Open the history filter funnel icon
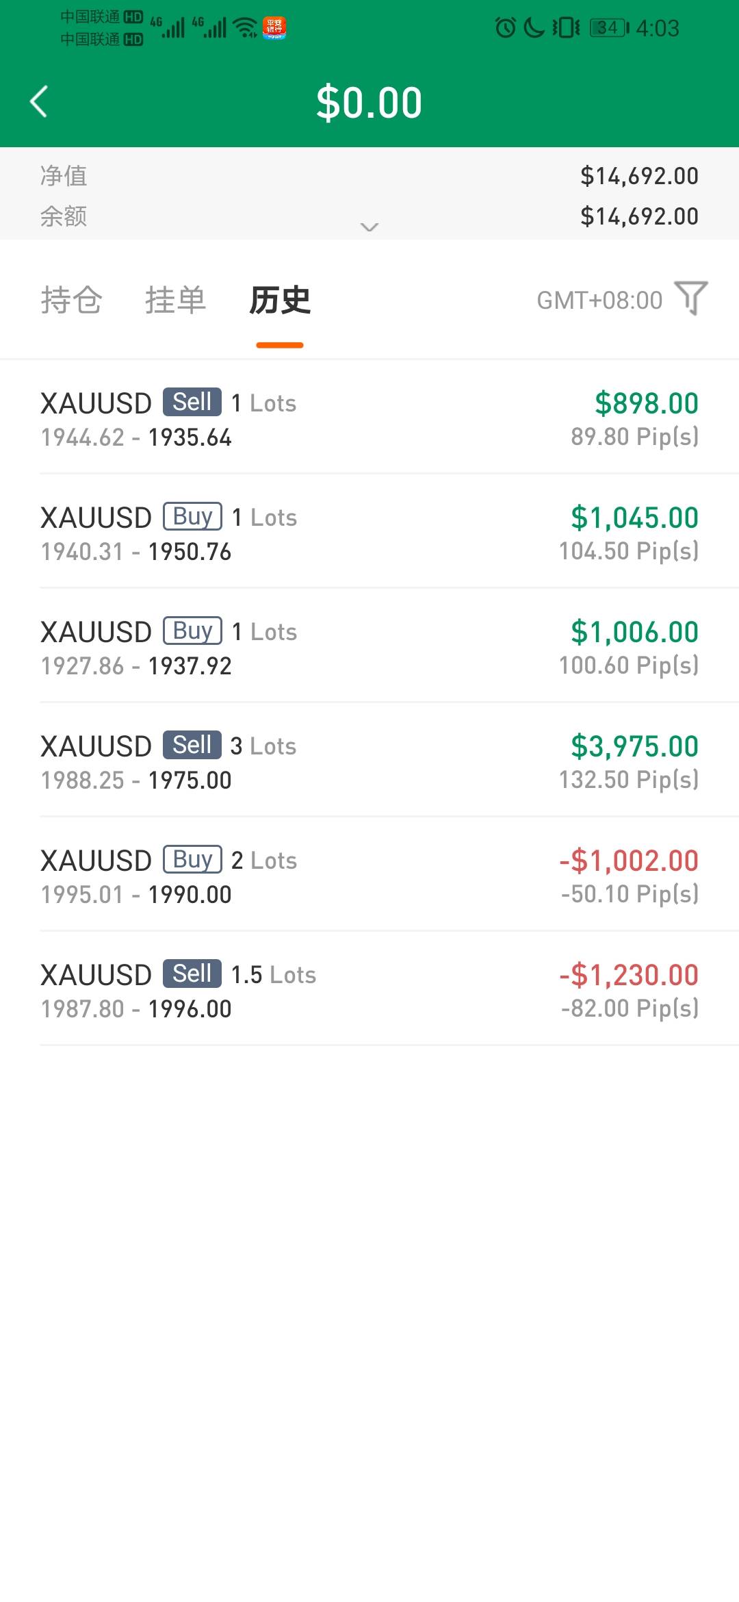 tap(691, 298)
